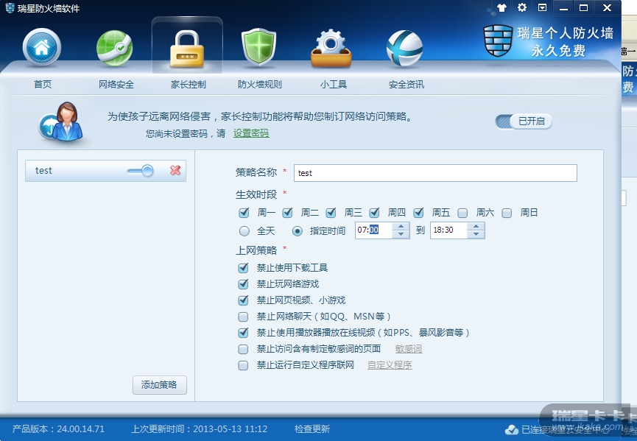Click the app logo icon in title bar

(10, 7)
